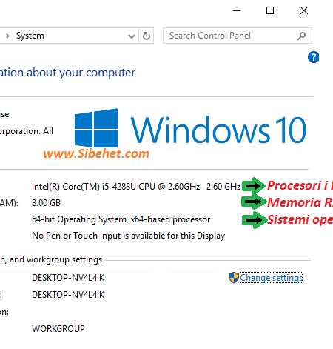
Task: Close the System window
Action: (304, 10)
